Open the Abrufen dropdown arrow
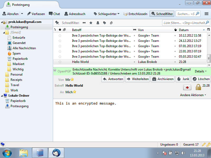The height and width of the screenshot is (158, 211). [x=22, y=14]
